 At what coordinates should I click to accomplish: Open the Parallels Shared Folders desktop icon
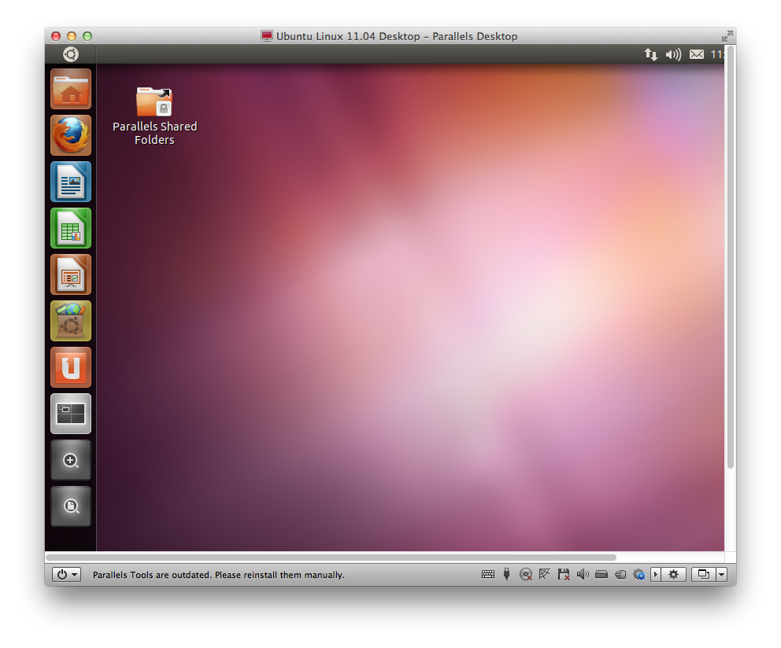click(x=154, y=116)
